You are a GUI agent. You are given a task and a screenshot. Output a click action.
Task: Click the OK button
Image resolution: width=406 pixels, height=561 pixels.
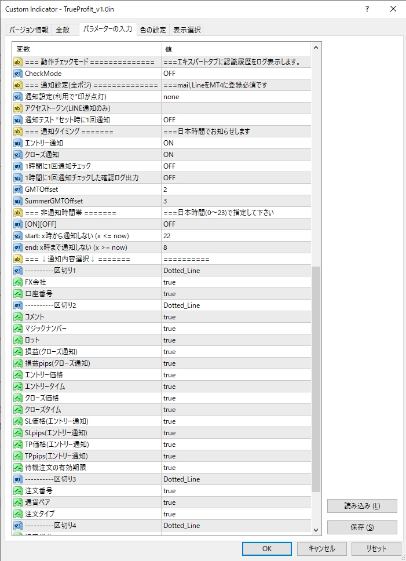[267, 548]
